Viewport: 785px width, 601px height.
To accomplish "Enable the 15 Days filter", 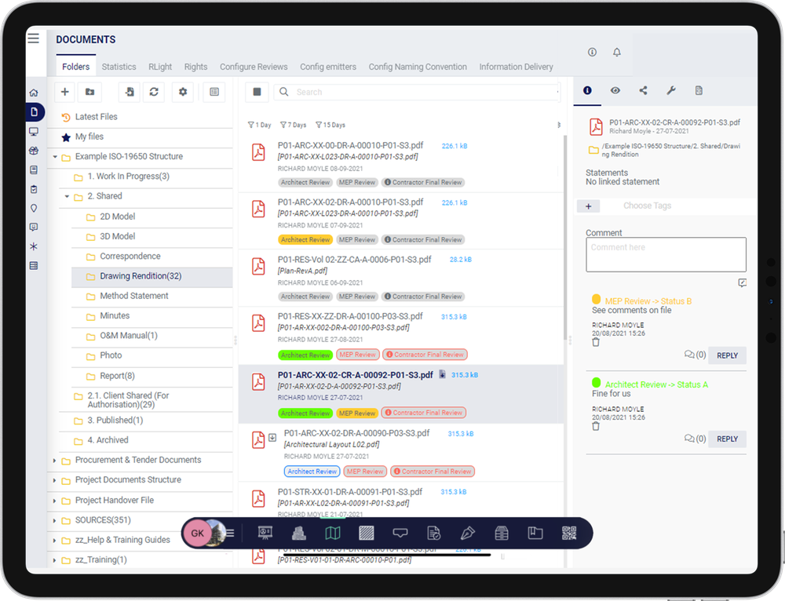I will tap(333, 125).
